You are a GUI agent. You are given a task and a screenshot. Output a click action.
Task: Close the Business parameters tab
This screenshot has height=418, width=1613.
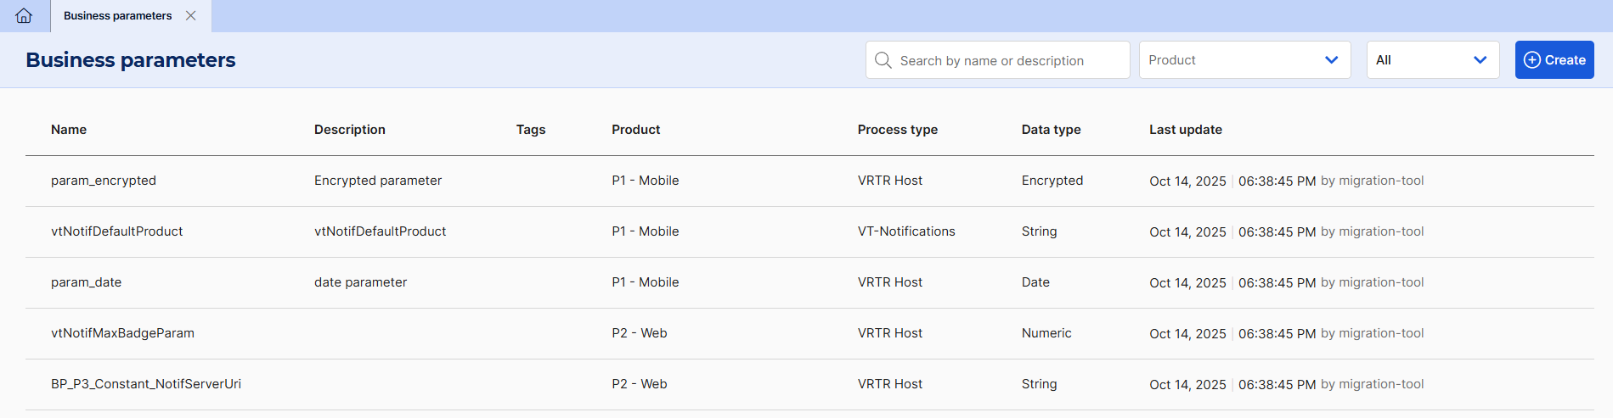tap(191, 16)
